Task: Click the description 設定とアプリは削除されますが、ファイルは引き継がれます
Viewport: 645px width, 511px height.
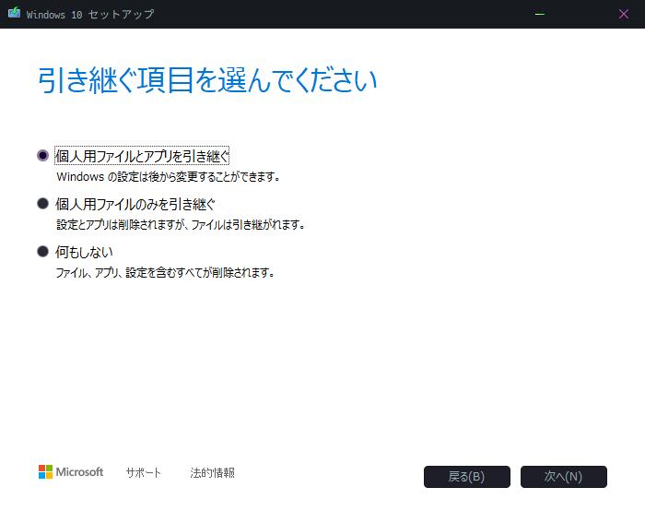Action: pyautogui.click(x=180, y=224)
